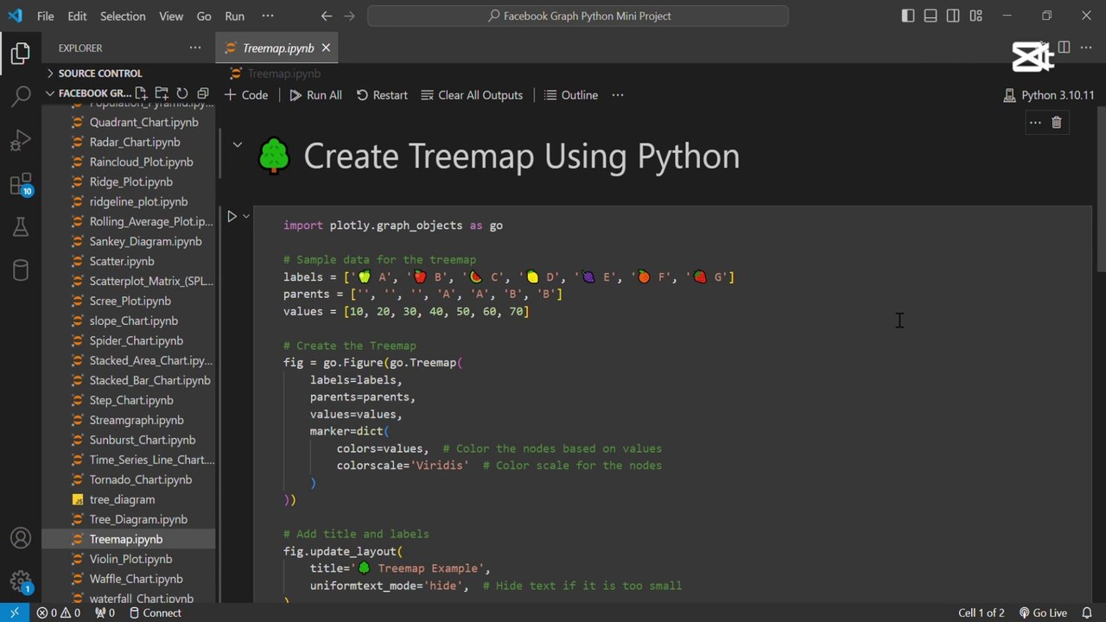Screen dimensions: 1106x622
Task: Click Connect in the status bar
Action: [155, 612]
